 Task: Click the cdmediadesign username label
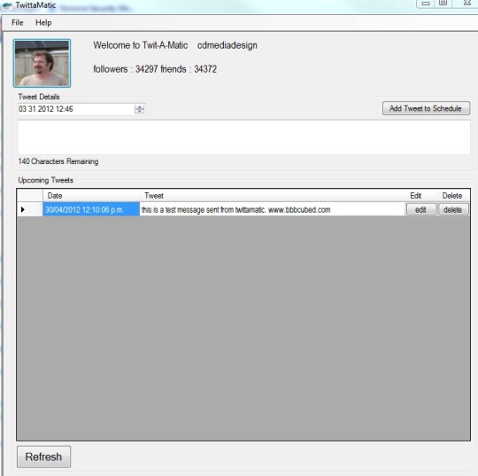227,45
